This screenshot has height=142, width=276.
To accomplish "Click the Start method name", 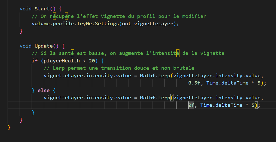I will pos(42,9).
